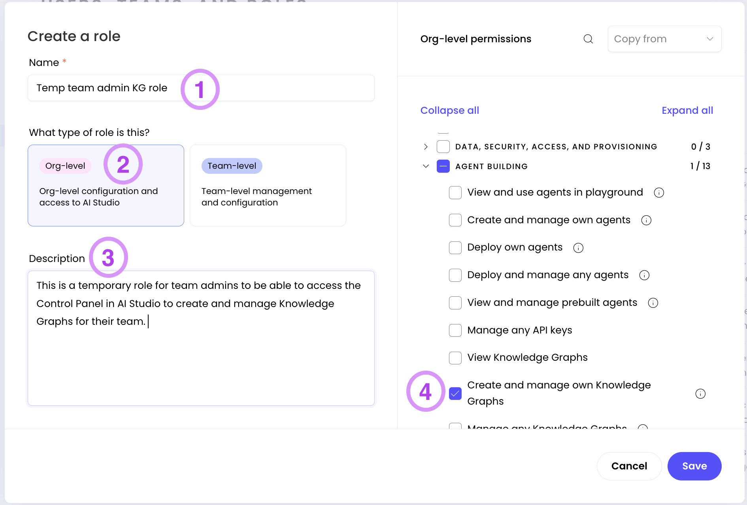Show info for Create and manage own Knowledge Graphs
This screenshot has height=505, width=747.
(700, 394)
